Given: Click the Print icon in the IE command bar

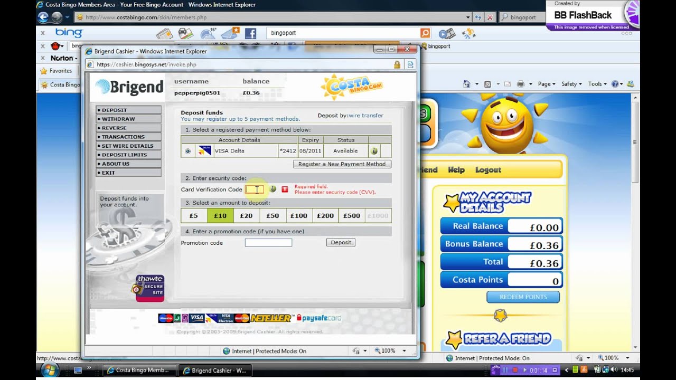Looking at the screenshot, I should (x=521, y=84).
